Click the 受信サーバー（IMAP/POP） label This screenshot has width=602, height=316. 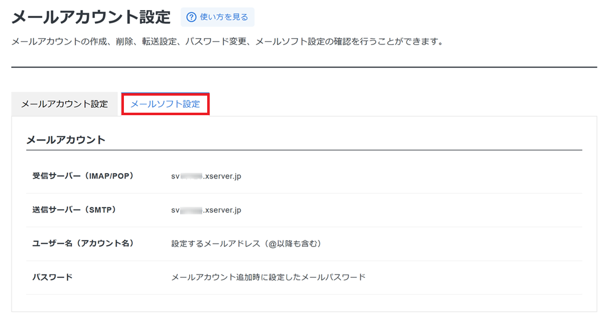point(83,176)
